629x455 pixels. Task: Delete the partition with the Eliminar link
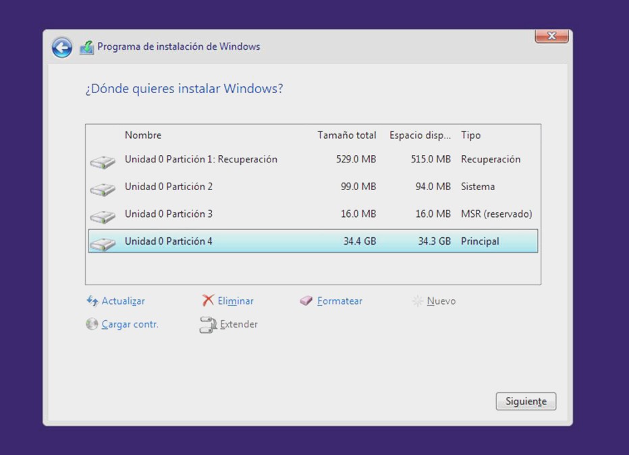tap(236, 301)
